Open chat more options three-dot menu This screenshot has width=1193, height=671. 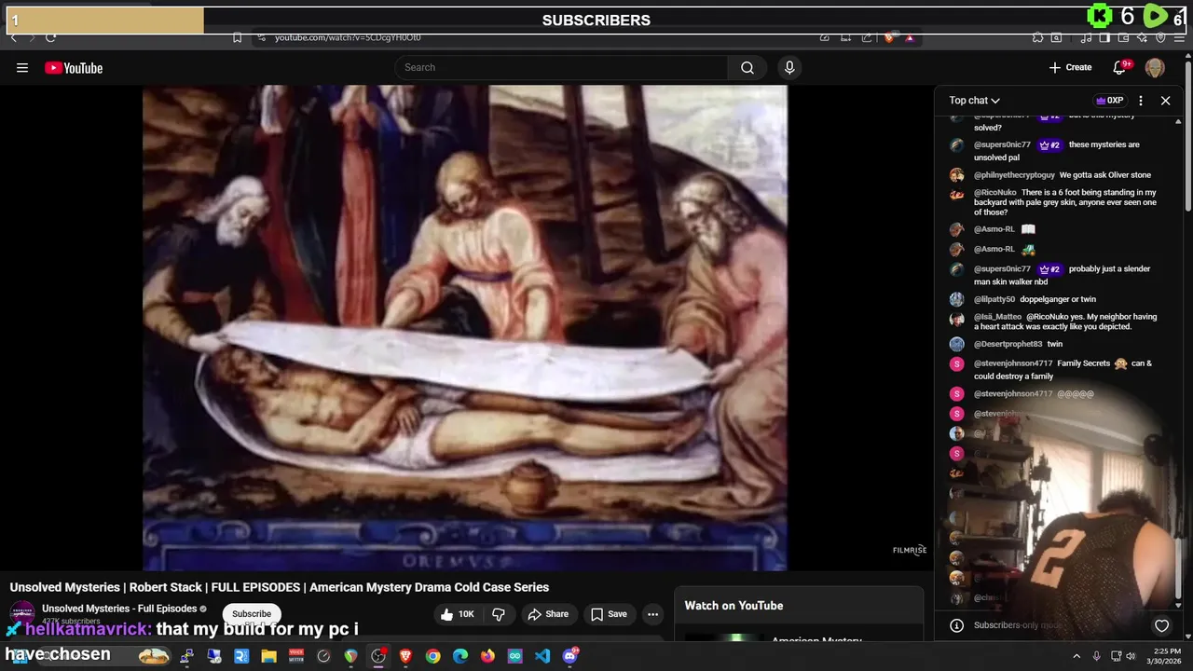click(x=1141, y=101)
